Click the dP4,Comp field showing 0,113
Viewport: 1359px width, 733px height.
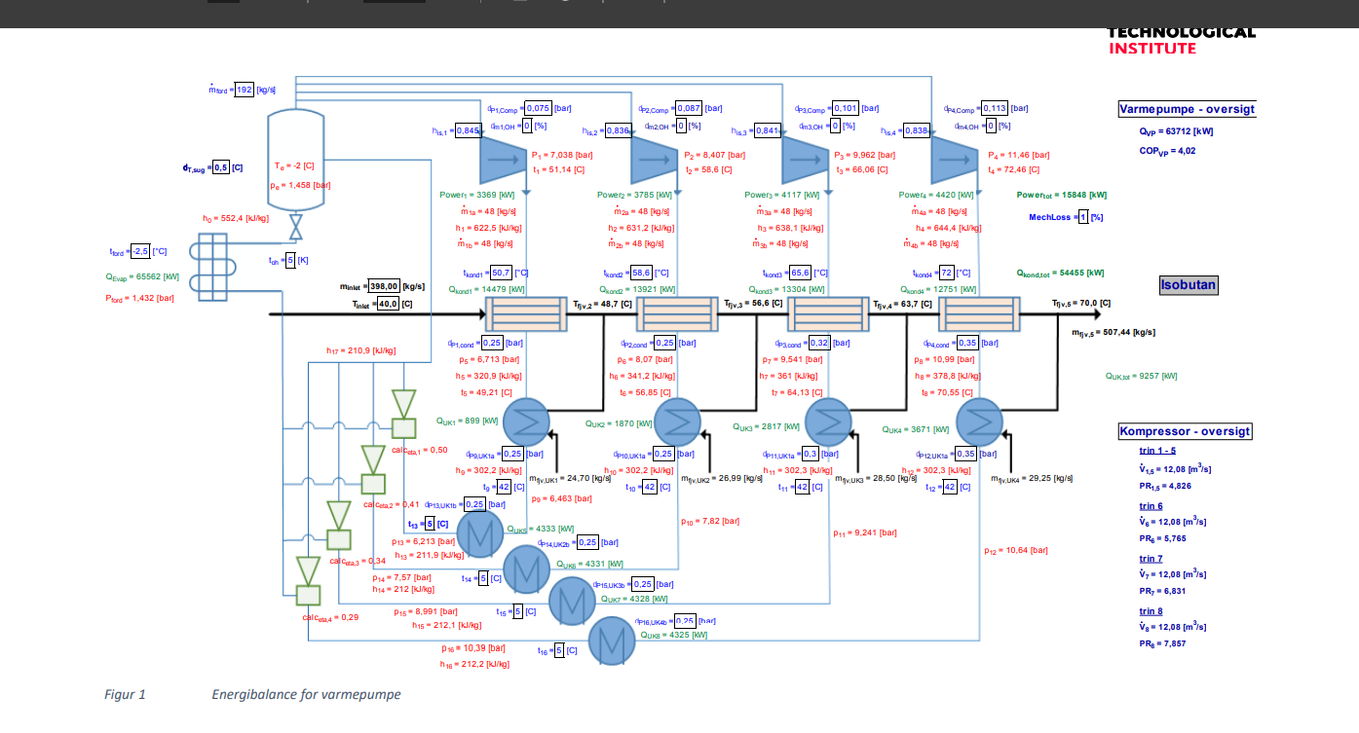pos(995,108)
